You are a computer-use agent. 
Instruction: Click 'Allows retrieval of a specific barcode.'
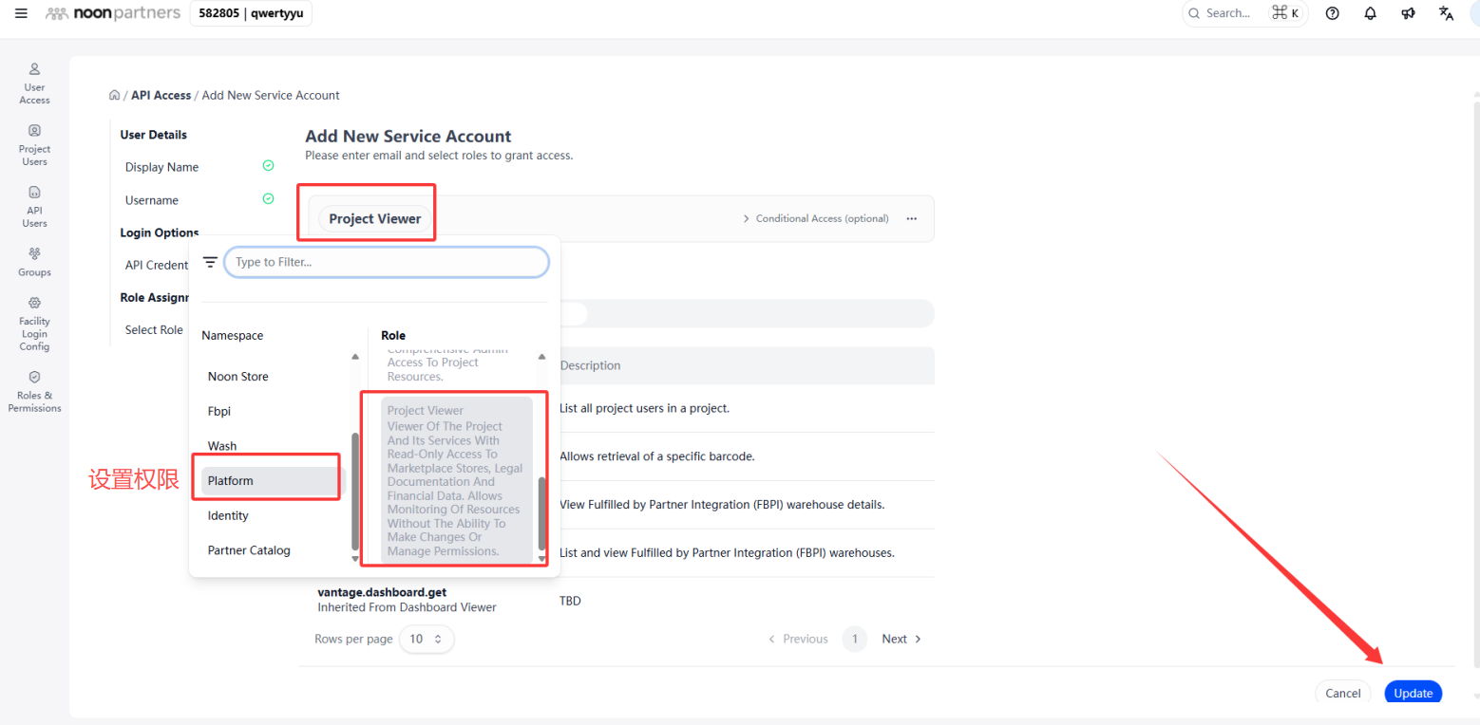657,456
